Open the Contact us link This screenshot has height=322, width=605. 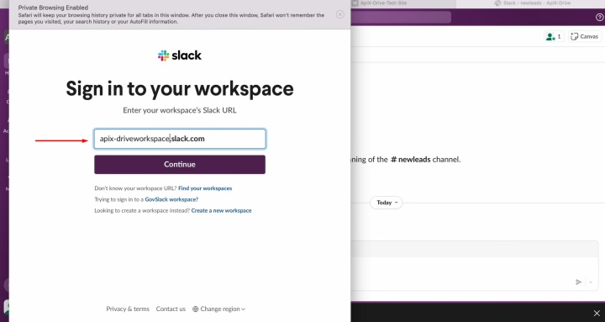pyautogui.click(x=171, y=309)
